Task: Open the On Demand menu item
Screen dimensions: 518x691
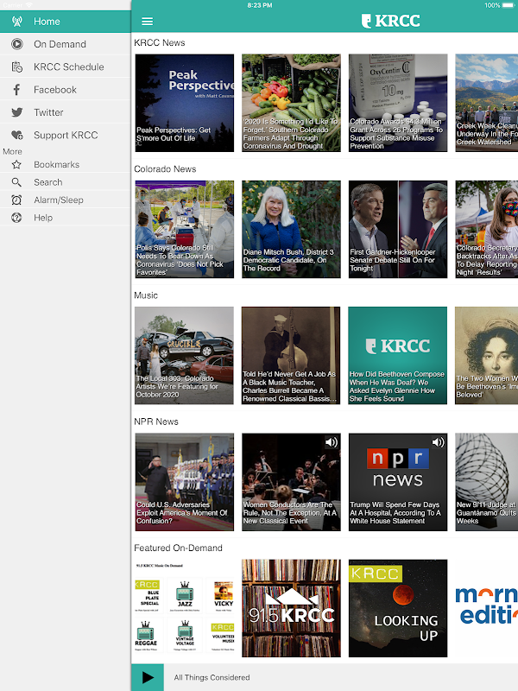Action: point(66,44)
